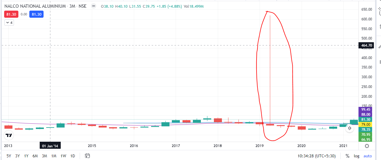This screenshot has width=381, height=160.
Task: Click the 300.00 price axis label
Action: tap(366, 77)
